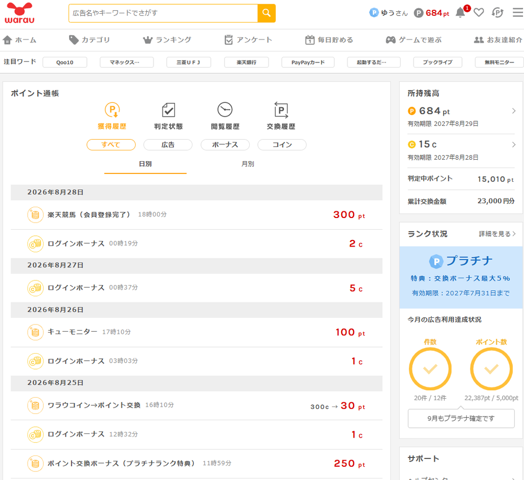Image resolution: width=524 pixels, height=480 pixels.
Task: Open the 交換履歴 exchange icon
Action: [281, 110]
